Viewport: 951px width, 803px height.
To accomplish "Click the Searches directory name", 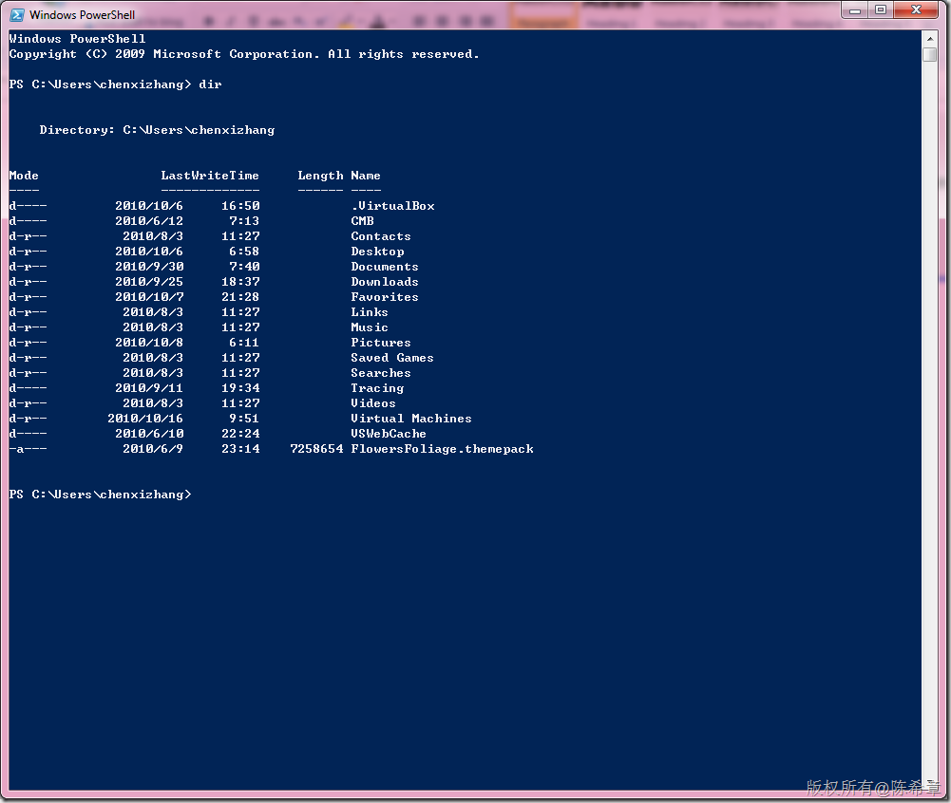I will click(381, 373).
